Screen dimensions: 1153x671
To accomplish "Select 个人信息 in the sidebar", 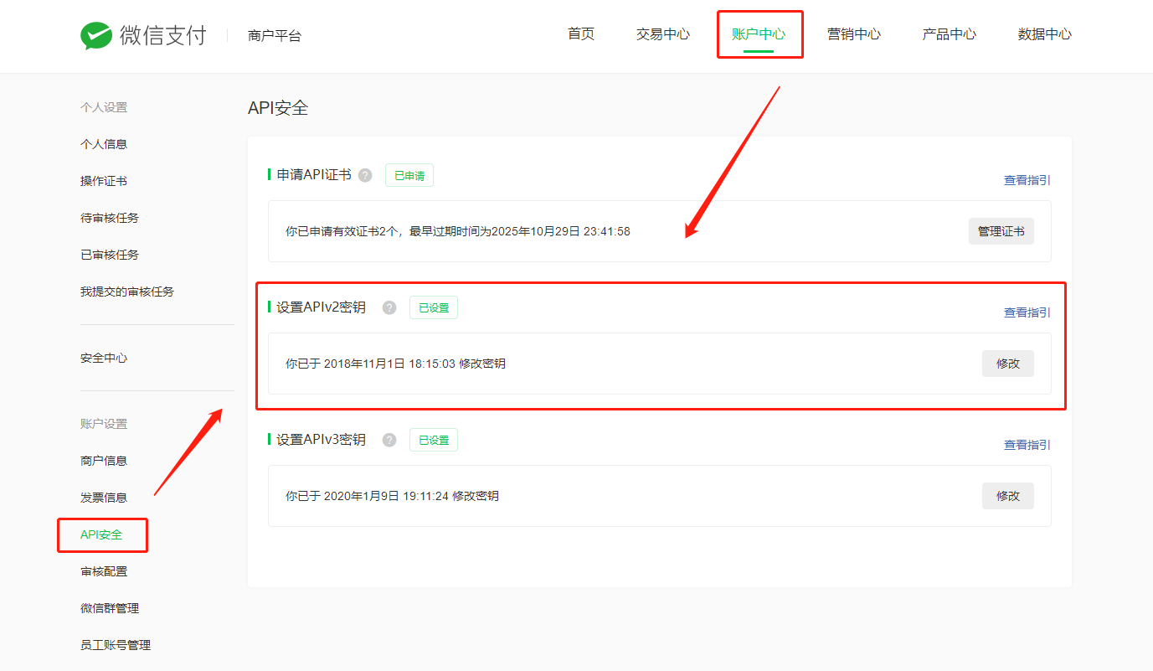I will click(104, 144).
